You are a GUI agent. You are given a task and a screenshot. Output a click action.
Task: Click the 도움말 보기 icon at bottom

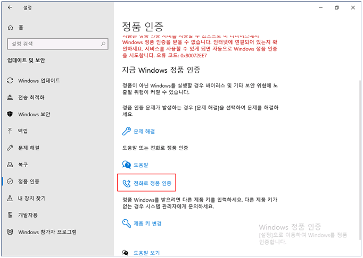coord(125,253)
